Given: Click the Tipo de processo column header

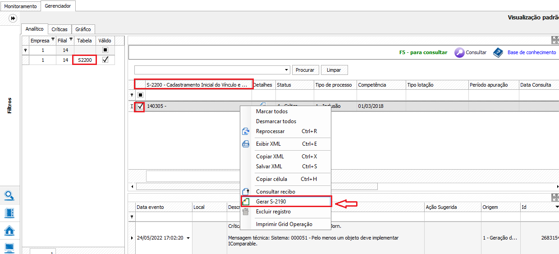Looking at the screenshot, I should (x=335, y=85).
